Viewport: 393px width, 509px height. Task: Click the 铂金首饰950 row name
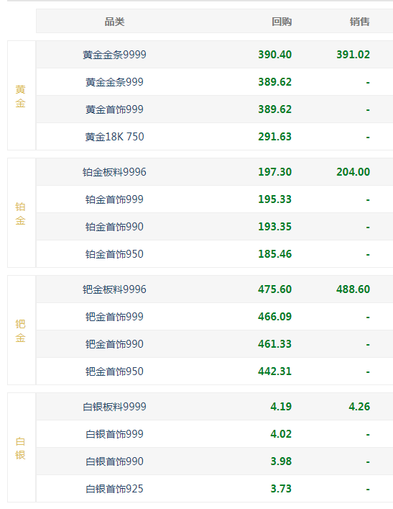pos(114,254)
